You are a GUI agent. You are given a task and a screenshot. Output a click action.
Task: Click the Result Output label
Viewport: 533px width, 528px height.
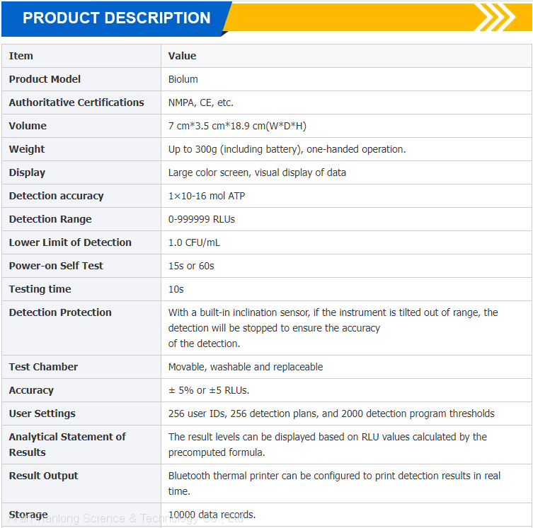pos(43,476)
